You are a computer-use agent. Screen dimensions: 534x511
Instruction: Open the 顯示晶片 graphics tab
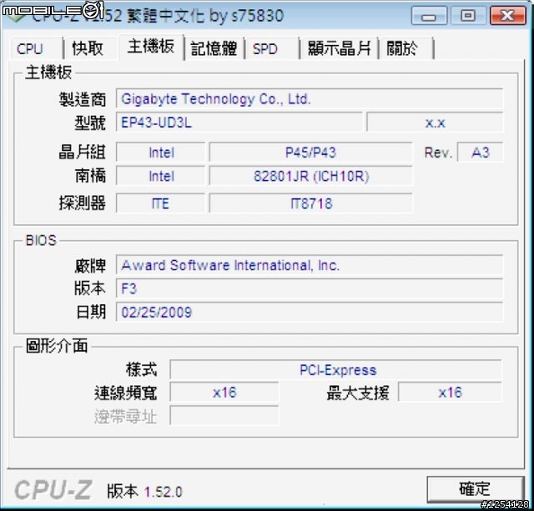(x=340, y=48)
